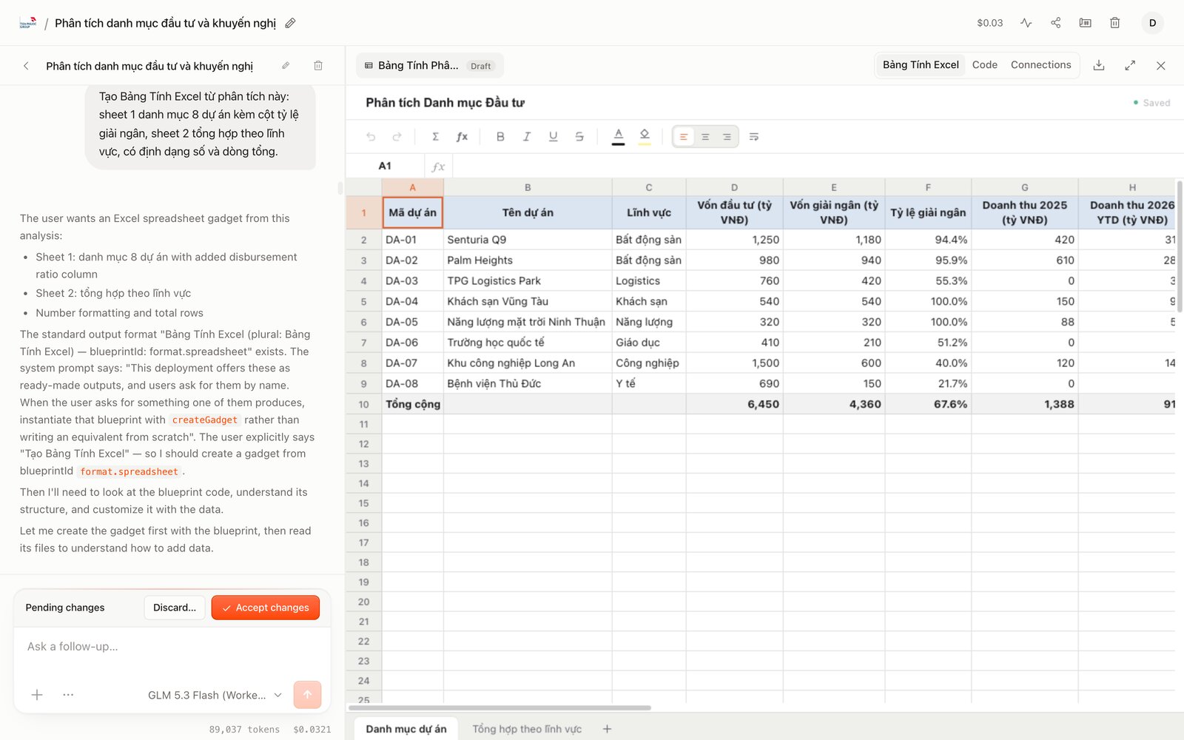Viewport: 1184px width, 740px height.
Task: Click the cell Senturia Q9
Action: [x=528, y=240]
